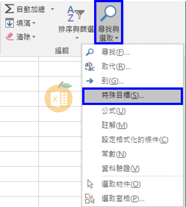Choose Data Validation 資料驗證(V)
This screenshot has height=207, width=186.
120,169
